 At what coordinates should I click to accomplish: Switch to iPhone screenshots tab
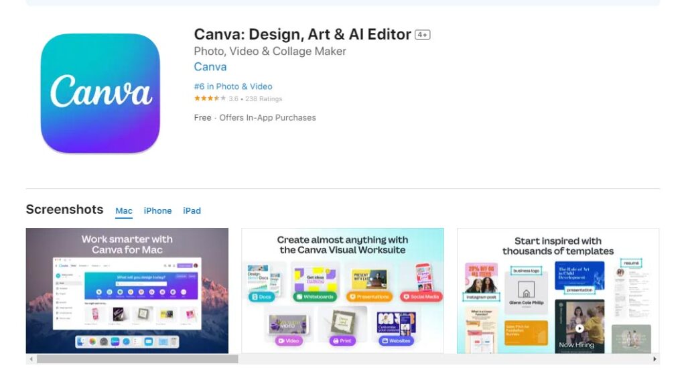(x=157, y=211)
